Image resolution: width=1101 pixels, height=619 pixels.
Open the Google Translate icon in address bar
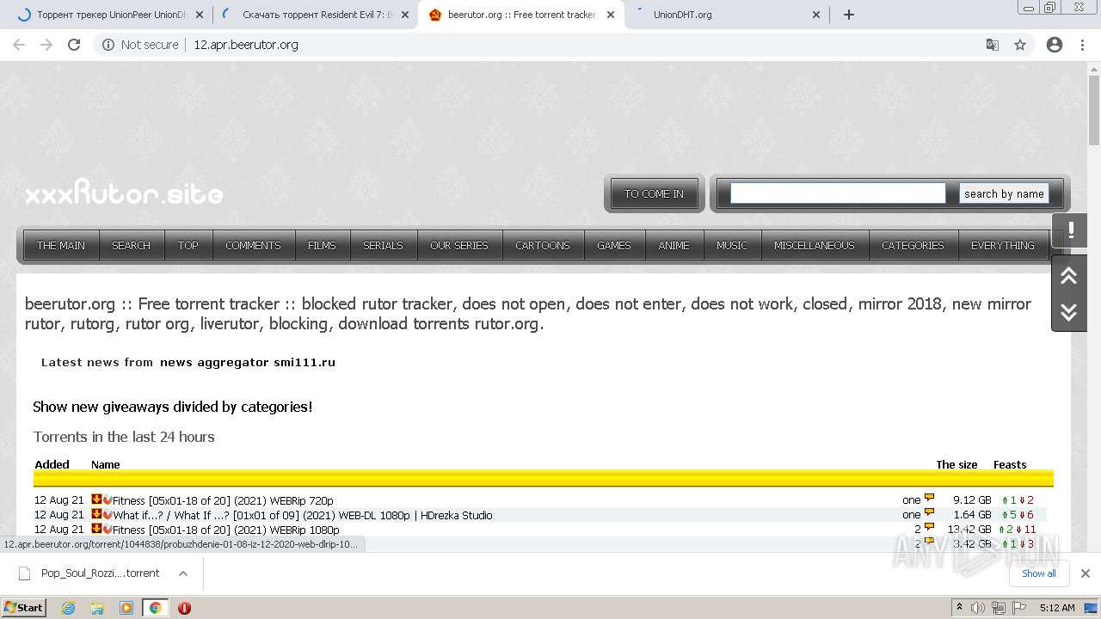click(992, 45)
